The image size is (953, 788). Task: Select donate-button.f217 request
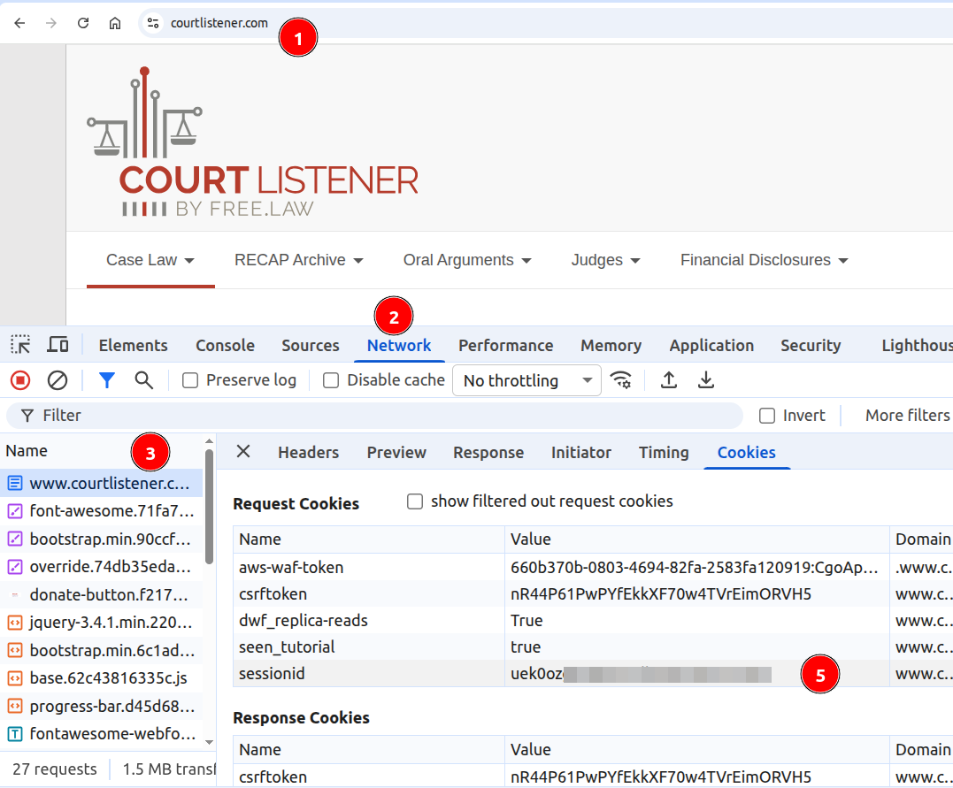(102, 595)
